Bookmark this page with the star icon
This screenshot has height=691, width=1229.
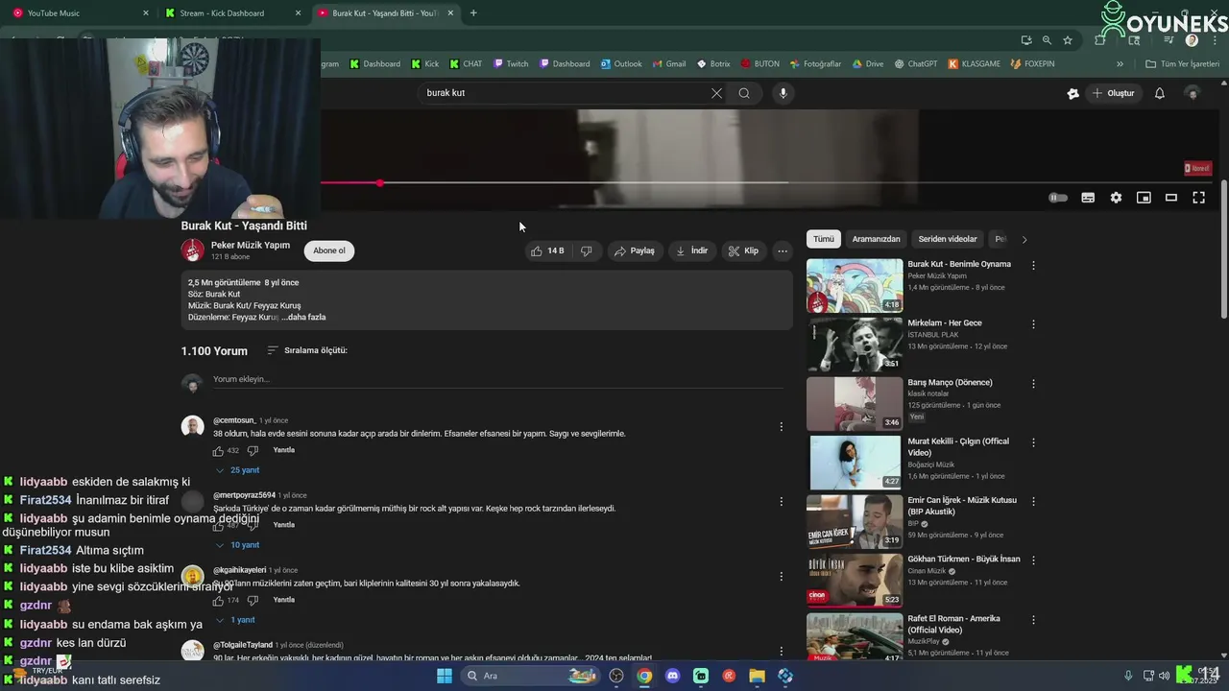[1068, 40]
